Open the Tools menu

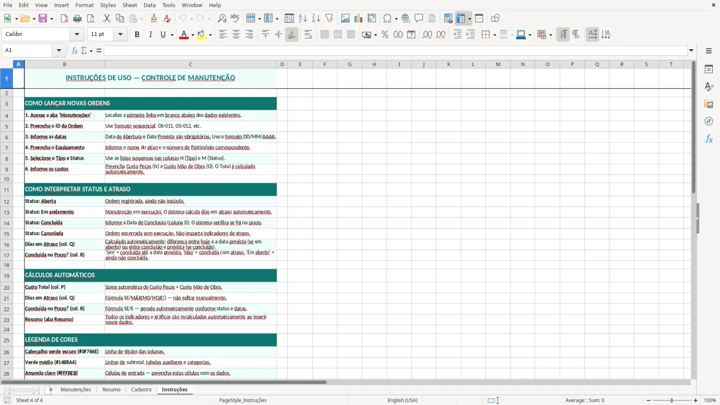(169, 5)
